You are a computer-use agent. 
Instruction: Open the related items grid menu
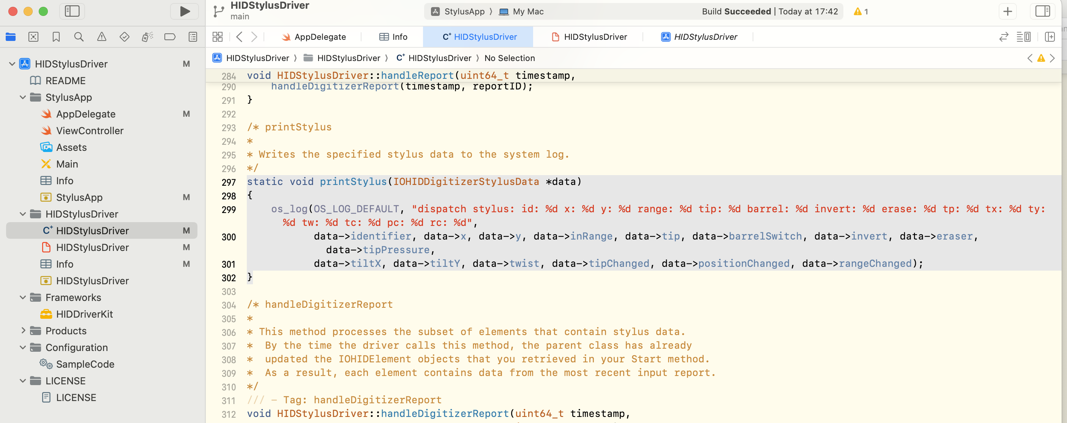pos(218,37)
